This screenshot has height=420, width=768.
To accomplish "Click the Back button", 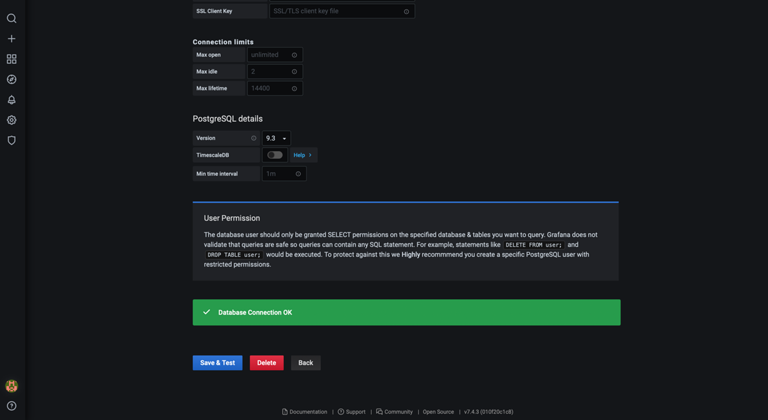I will point(306,363).
